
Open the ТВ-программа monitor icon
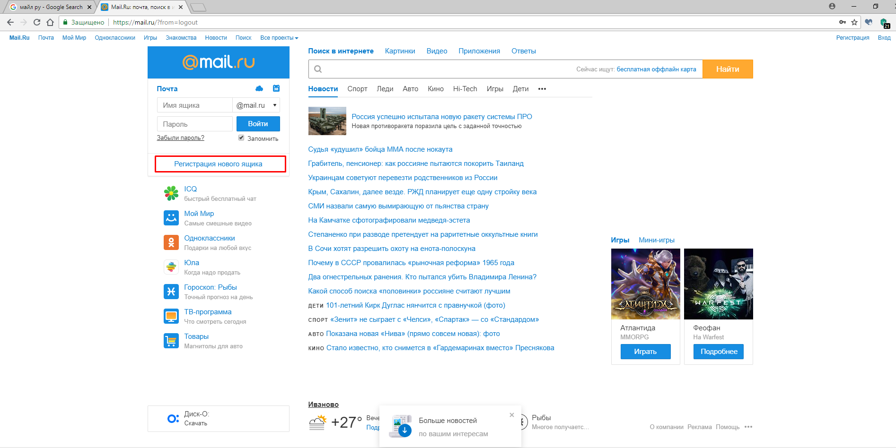point(171,316)
